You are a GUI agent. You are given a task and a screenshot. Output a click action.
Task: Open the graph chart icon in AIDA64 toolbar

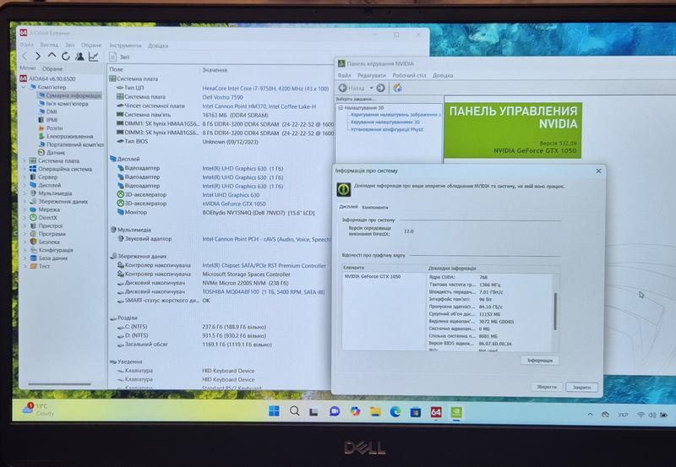click(x=91, y=57)
